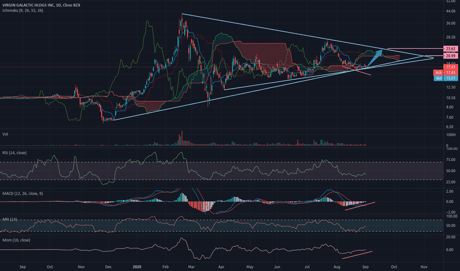The height and width of the screenshot is (271, 460).
Task: Click the MFI (14) indicator label
Action: [10, 219]
